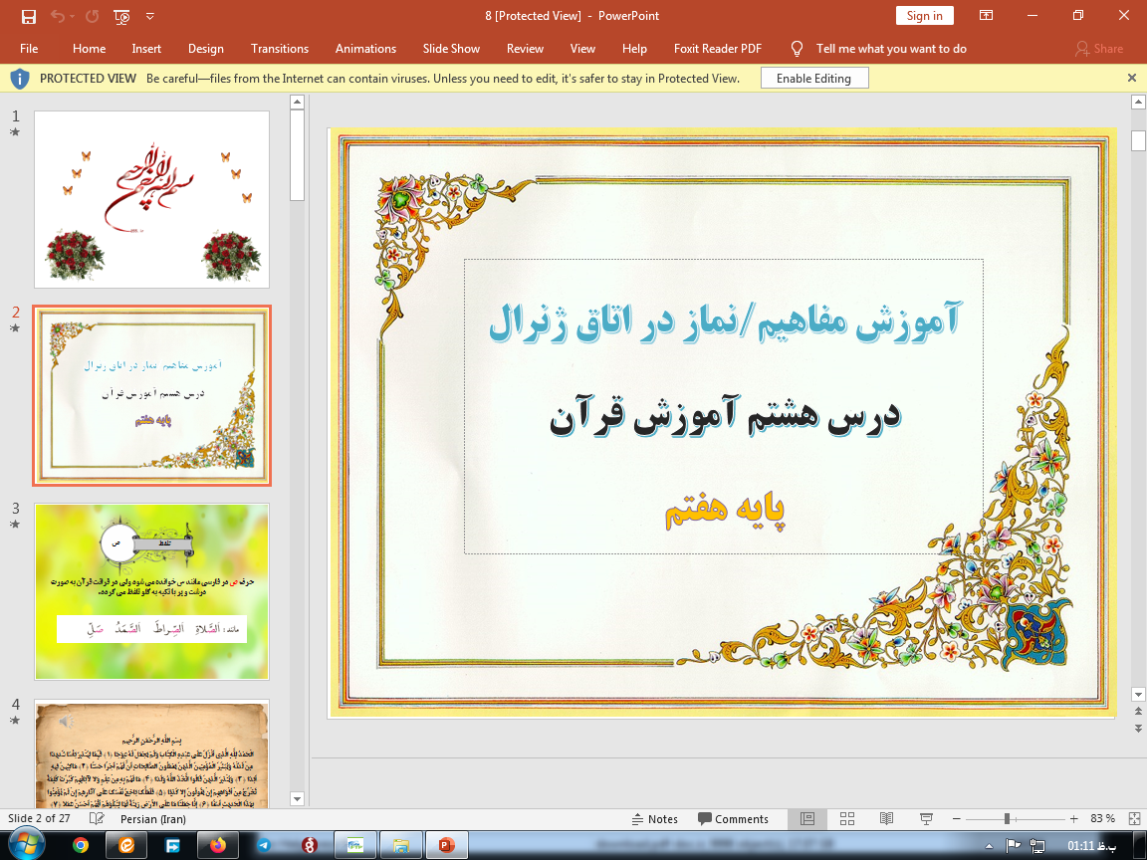This screenshot has width=1147, height=860.
Task: Open the Tell me what you want lightbulb
Action: [797, 49]
